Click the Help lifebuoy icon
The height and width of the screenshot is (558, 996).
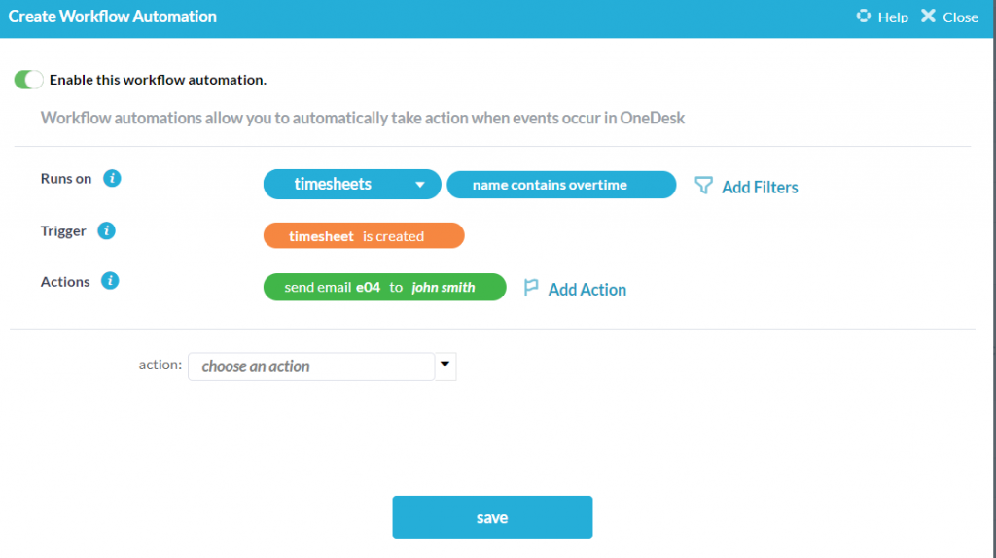[x=863, y=17]
